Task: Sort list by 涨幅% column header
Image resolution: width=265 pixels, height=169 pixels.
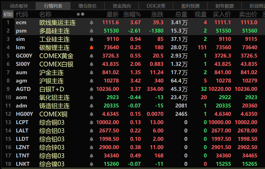Action: coord(132,14)
